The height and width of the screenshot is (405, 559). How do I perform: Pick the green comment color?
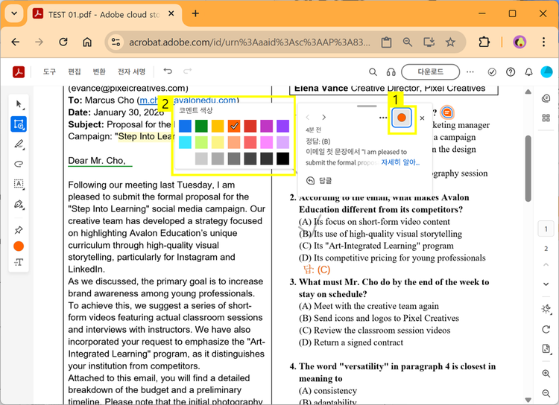click(x=201, y=126)
